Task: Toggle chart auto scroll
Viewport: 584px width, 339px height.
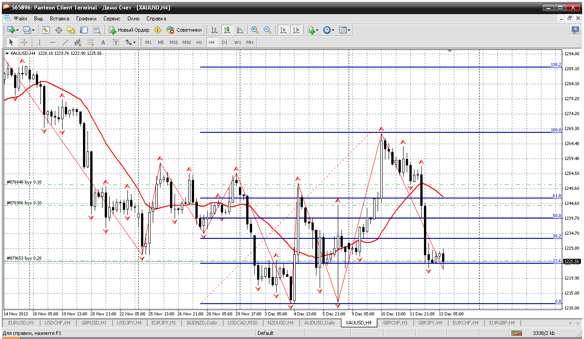Action: click(x=283, y=30)
